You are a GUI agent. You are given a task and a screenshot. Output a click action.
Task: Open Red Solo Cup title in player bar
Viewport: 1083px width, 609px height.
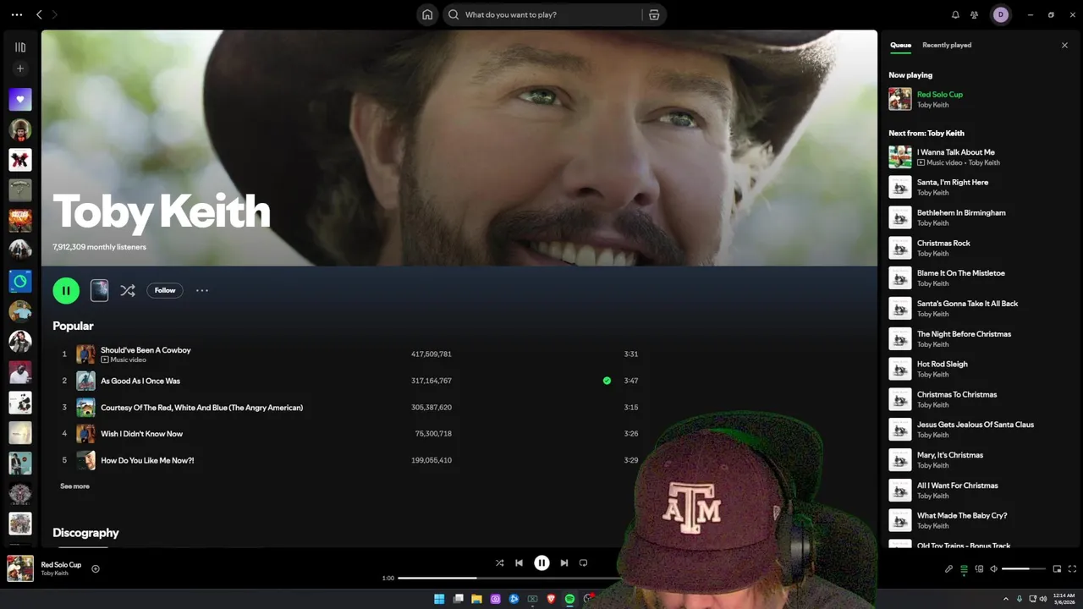[61, 564]
